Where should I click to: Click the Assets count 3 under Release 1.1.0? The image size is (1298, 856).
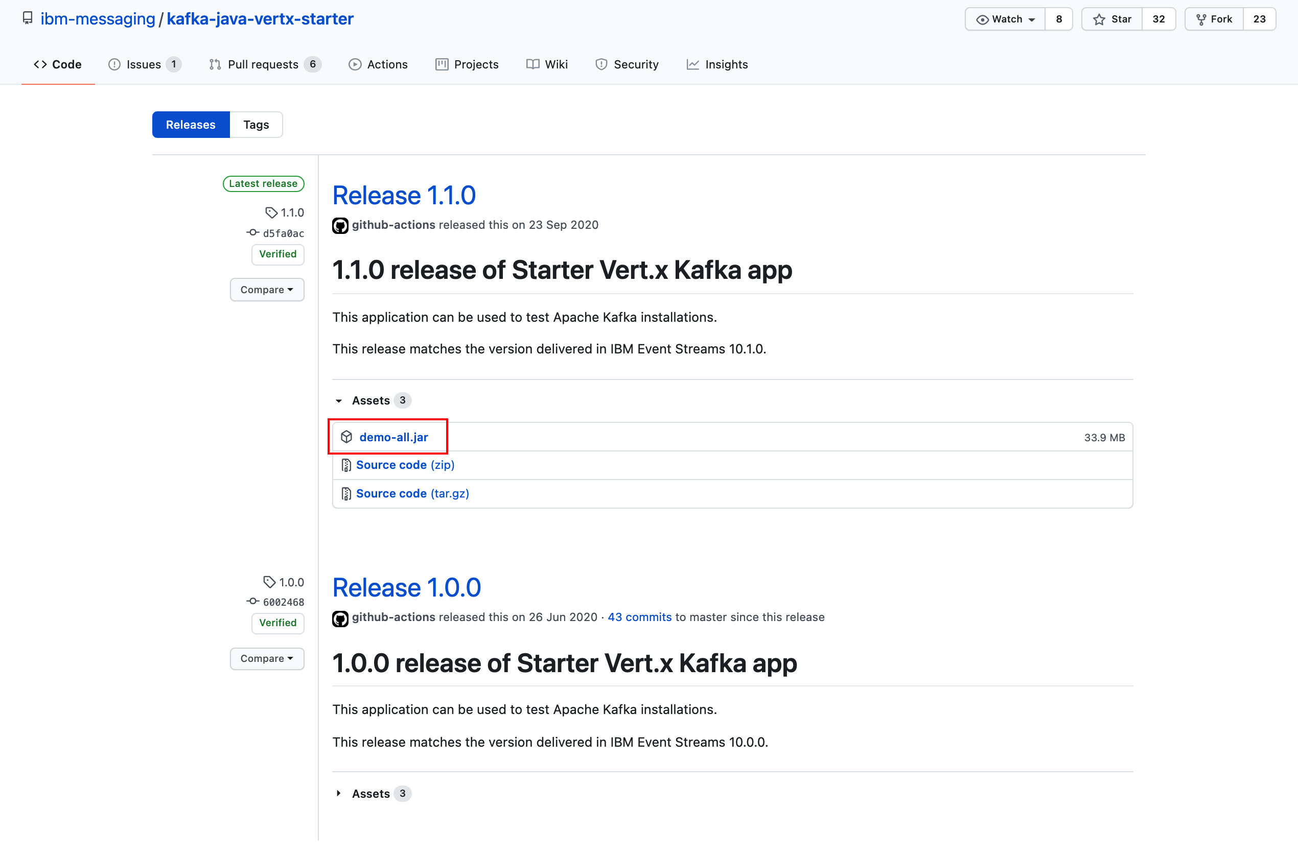pos(403,400)
